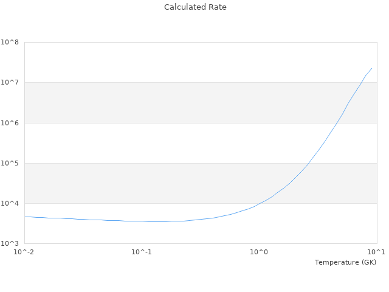Select the 10^6 y-axis tick label
389x292 pixels.
click(10, 123)
